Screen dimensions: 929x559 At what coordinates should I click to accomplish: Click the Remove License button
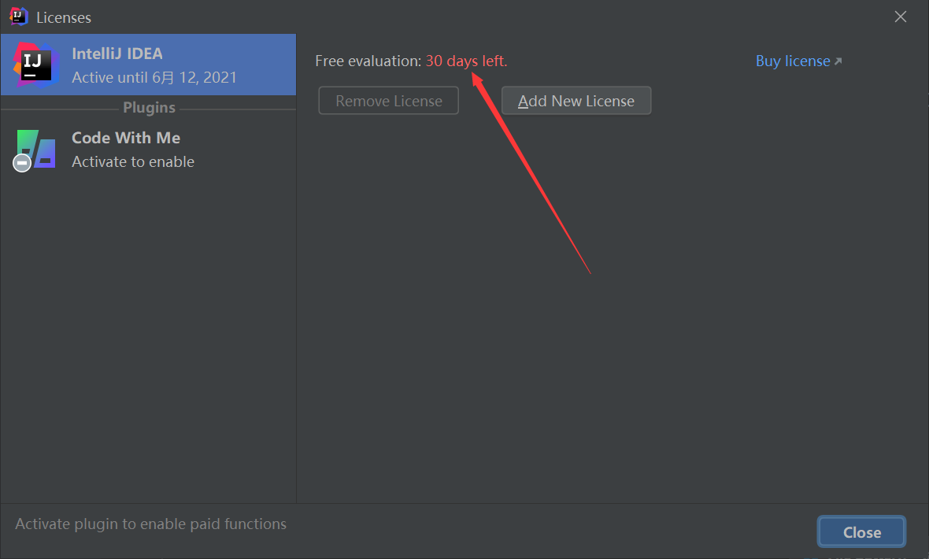pos(389,101)
